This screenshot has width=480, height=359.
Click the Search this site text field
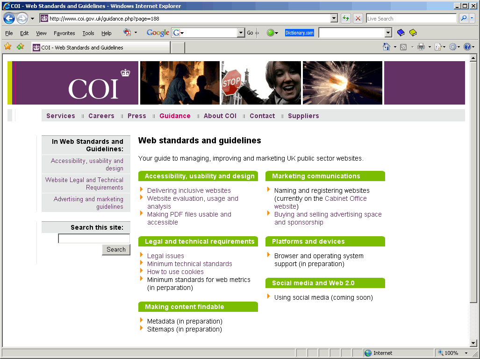94,239
